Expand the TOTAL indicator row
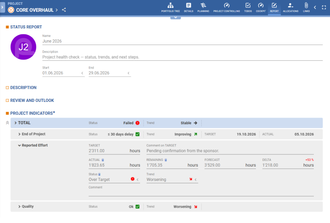Screen dimensions: 330x223 pos(15,123)
